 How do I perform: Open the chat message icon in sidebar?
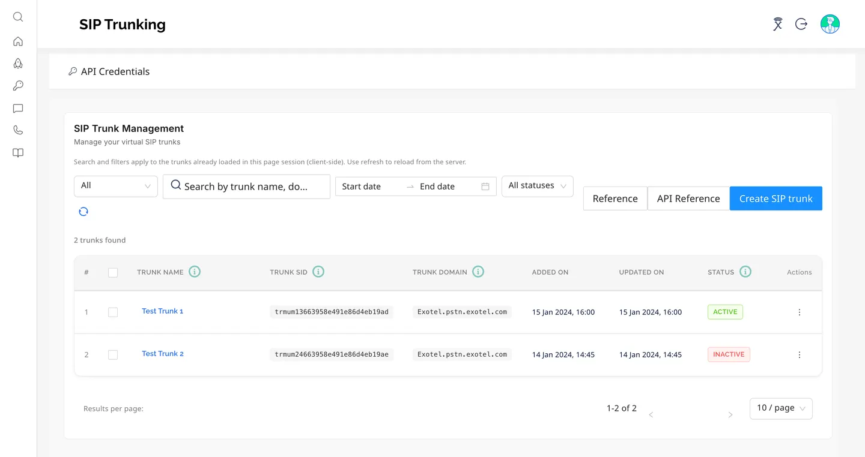point(18,109)
